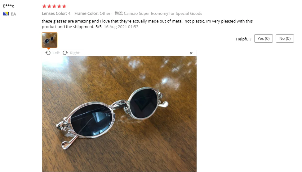Open the enlarged sunglasses photo

point(119,114)
